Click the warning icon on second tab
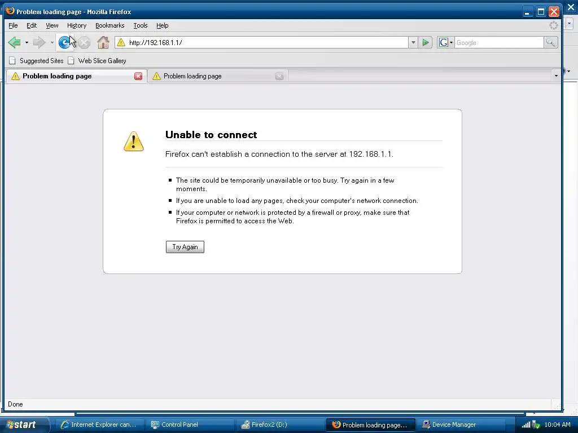The image size is (578, 433). [157, 76]
